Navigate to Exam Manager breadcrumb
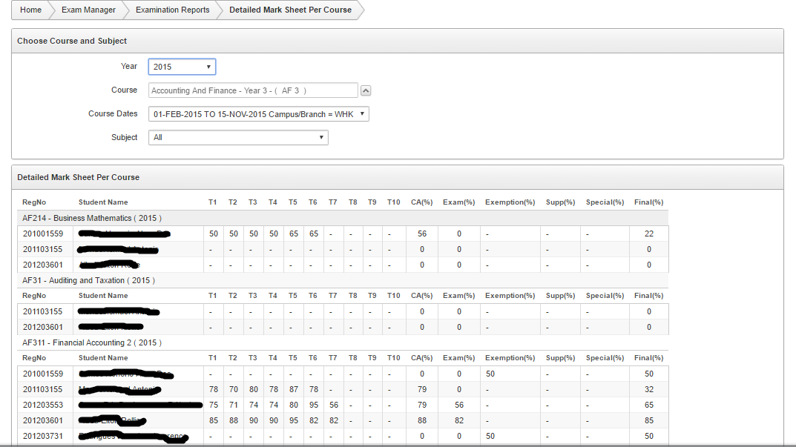This screenshot has height=447, width=796. coord(88,10)
